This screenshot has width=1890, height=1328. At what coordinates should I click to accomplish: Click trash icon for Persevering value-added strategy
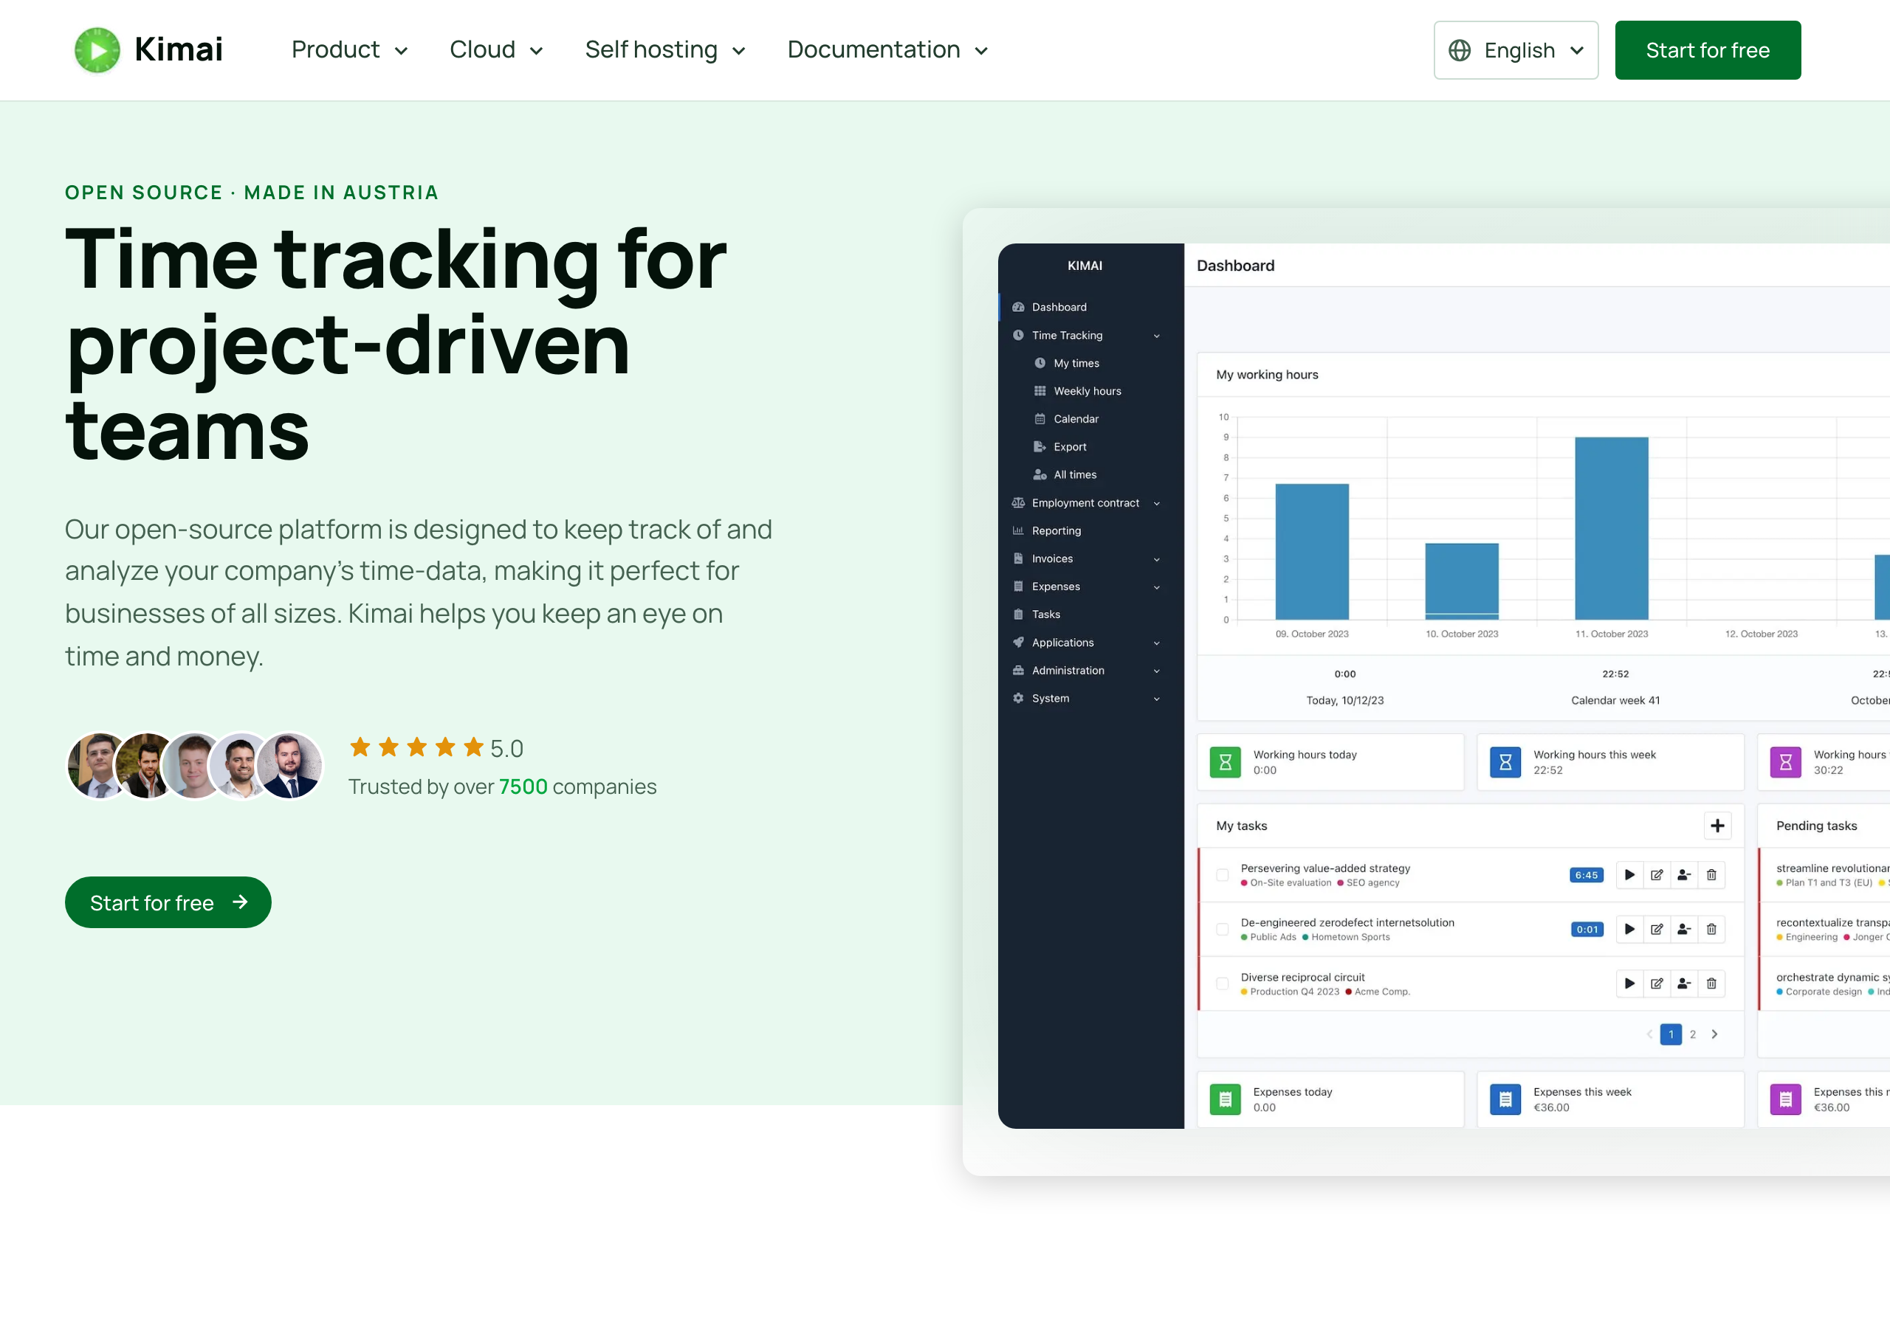[x=1711, y=875]
